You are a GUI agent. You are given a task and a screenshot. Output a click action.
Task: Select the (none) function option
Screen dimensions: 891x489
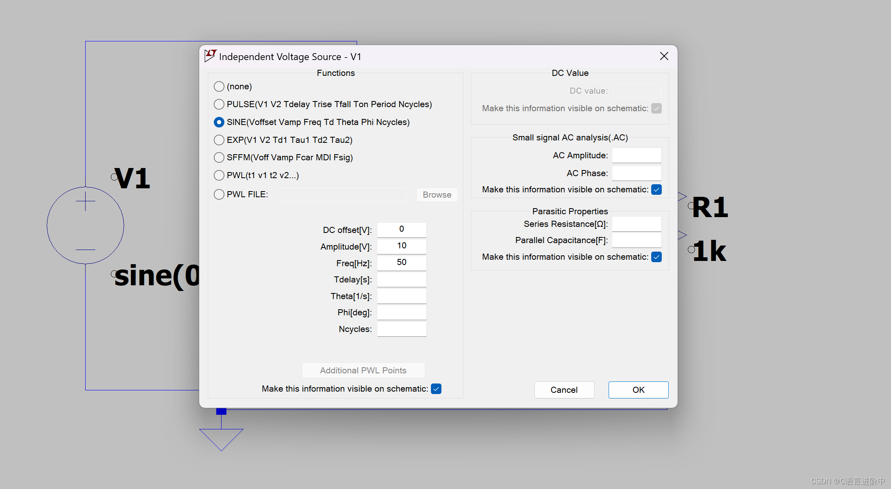219,86
